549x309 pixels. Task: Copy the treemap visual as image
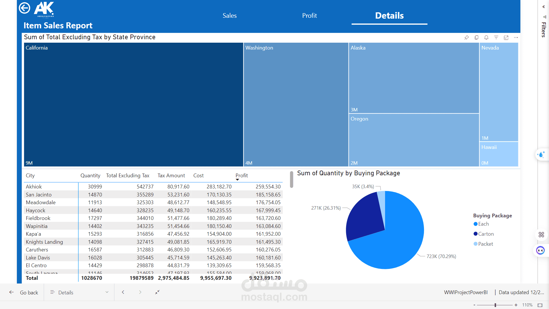coord(476,38)
